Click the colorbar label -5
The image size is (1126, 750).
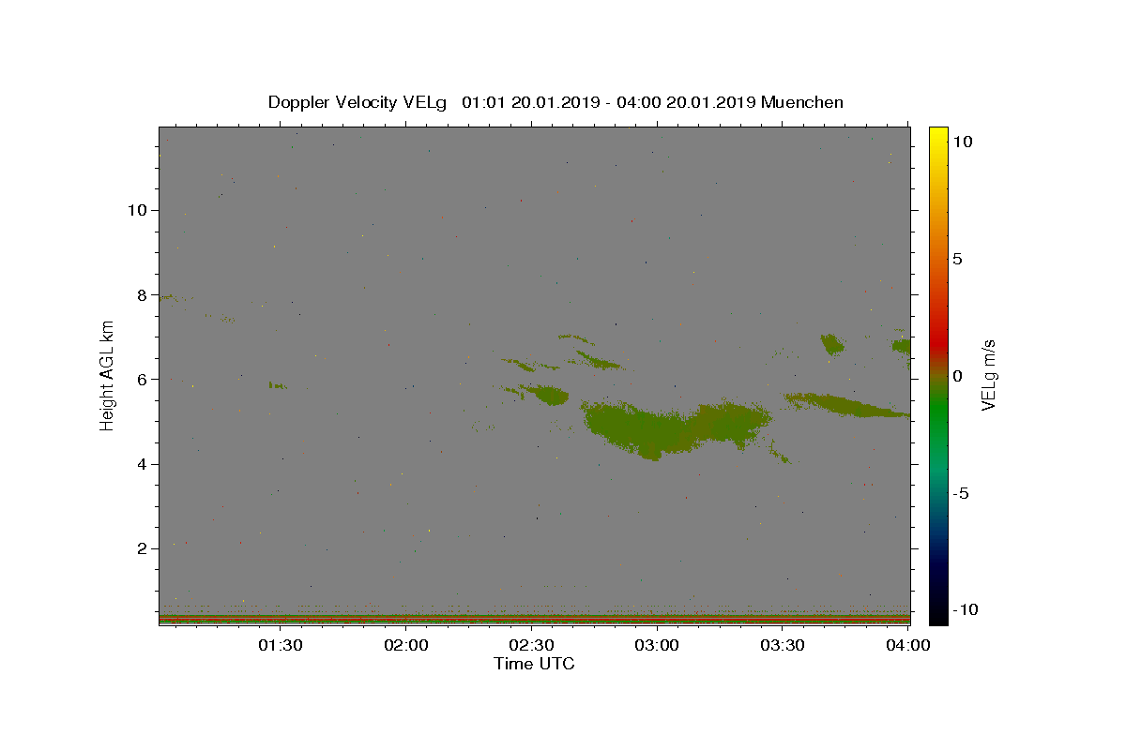[960, 493]
